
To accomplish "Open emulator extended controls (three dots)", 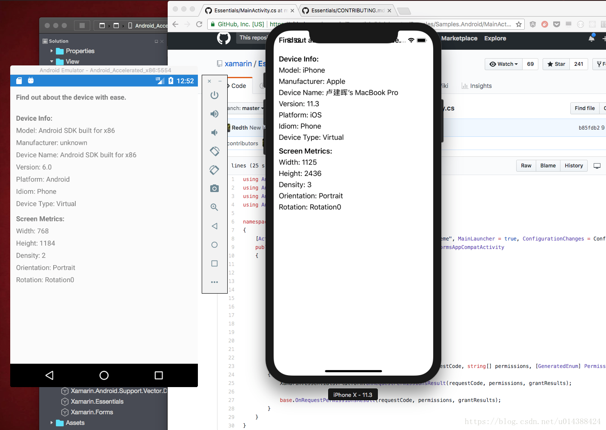I will point(214,282).
